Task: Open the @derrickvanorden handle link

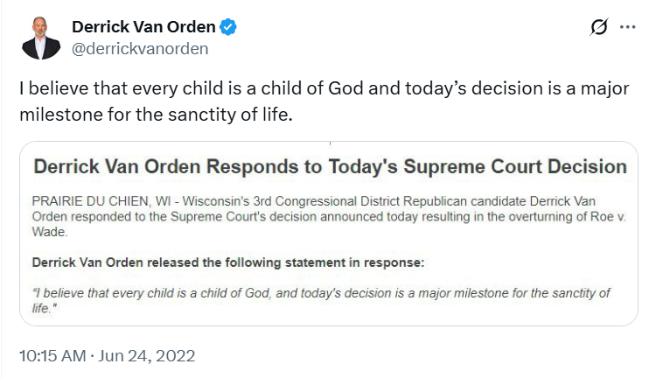Action: [140, 49]
